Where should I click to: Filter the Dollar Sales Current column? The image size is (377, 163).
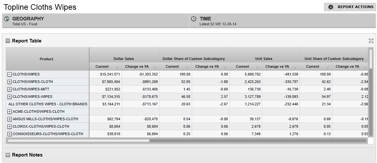coord(117,67)
